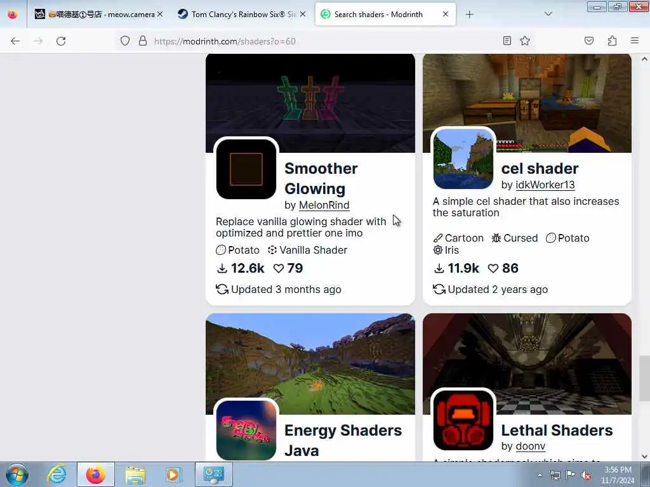Close the Search shaders Modrinth tab

point(446,14)
